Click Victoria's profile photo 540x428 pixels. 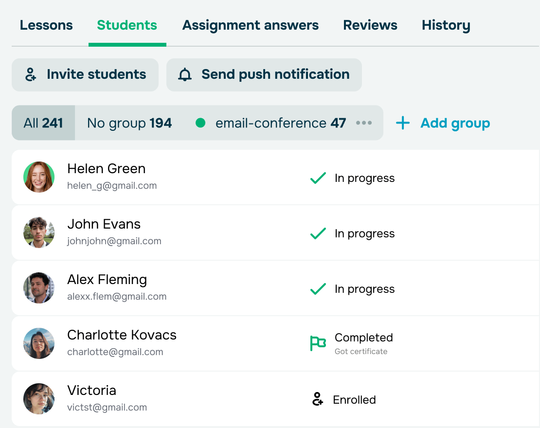tap(39, 399)
